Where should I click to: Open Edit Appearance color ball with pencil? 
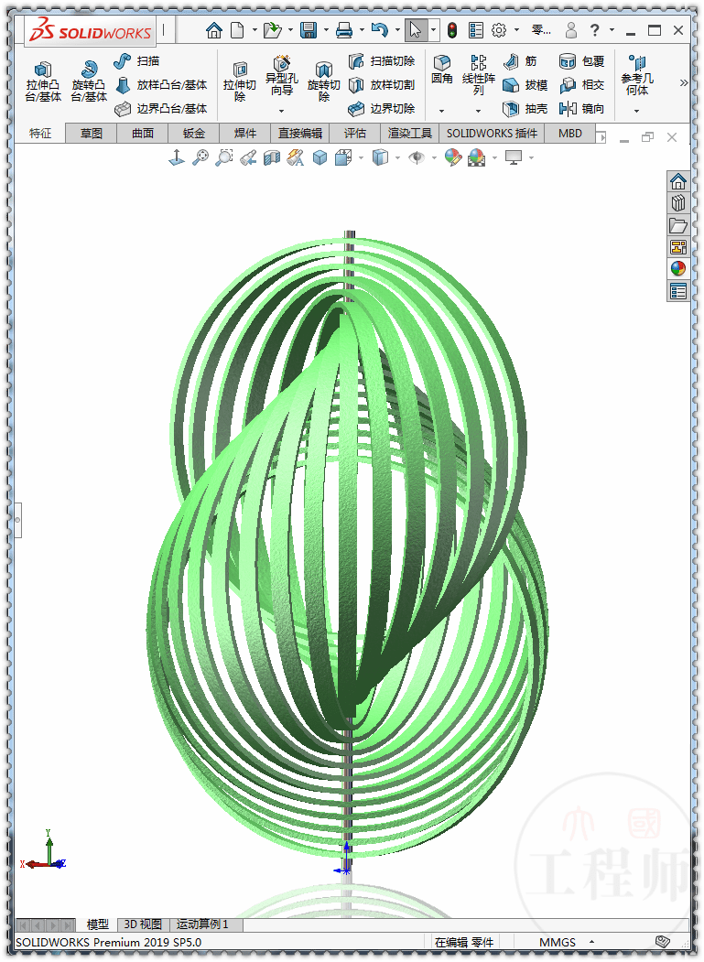[x=453, y=157]
